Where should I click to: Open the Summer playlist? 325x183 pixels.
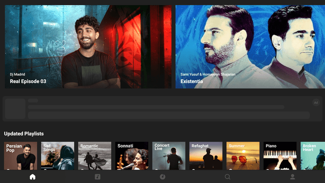coord(243,156)
